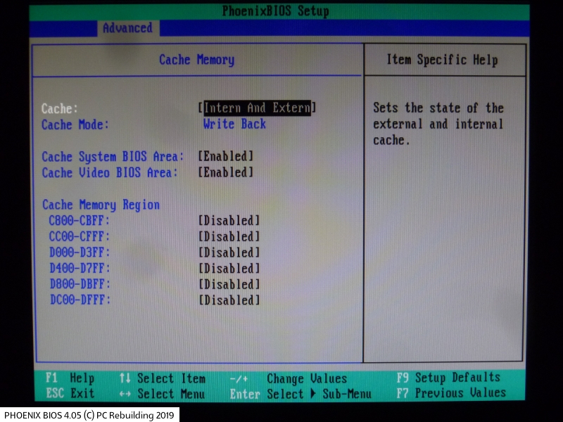Click the F1 Help key hint
This screenshot has width=563, height=422.
coord(70,378)
